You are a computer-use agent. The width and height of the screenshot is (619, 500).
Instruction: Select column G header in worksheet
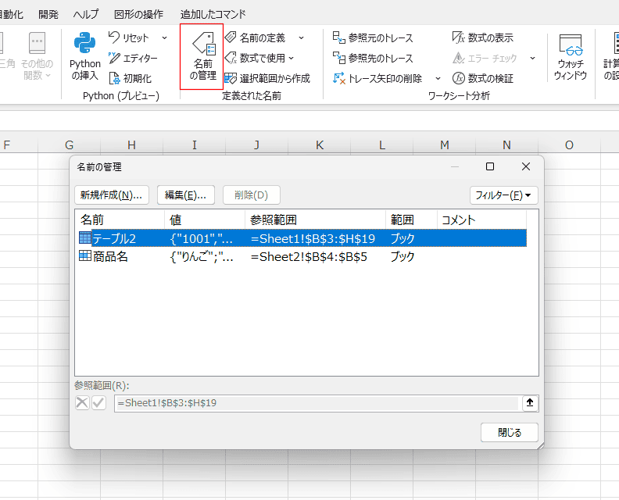click(x=69, y=145)
